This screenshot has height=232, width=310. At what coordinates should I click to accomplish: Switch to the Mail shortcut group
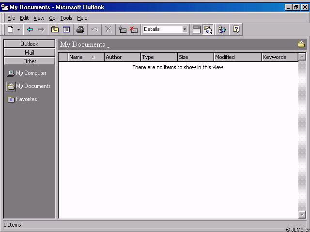29,53
